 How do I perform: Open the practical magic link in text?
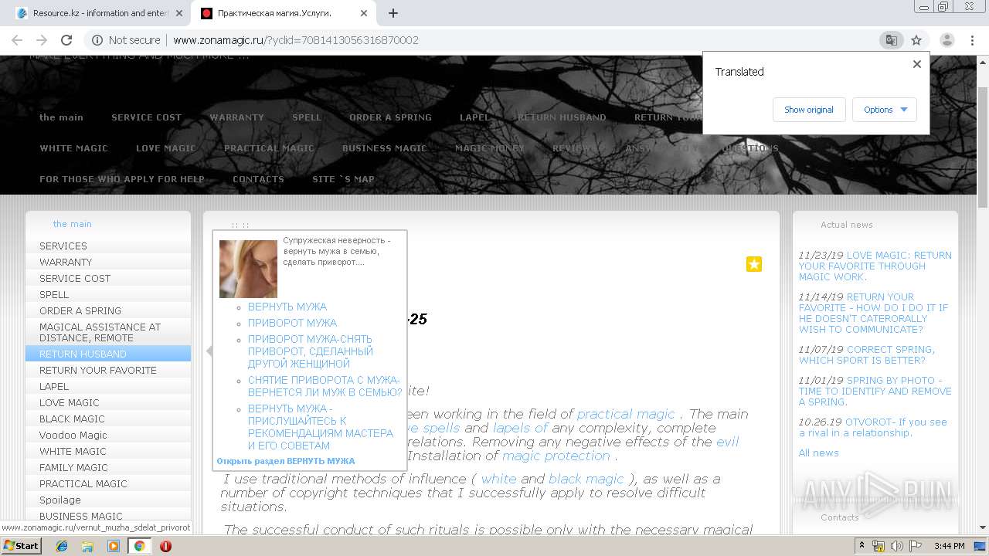point(626,414)
